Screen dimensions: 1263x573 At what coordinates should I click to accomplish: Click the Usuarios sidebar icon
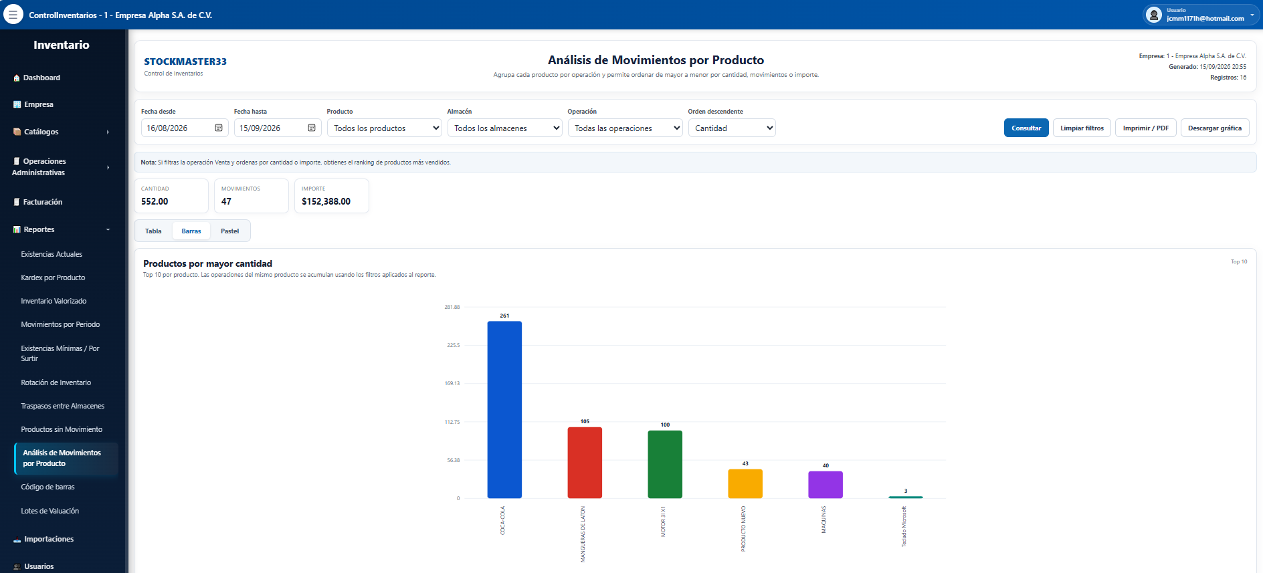(x=17, y=567)
